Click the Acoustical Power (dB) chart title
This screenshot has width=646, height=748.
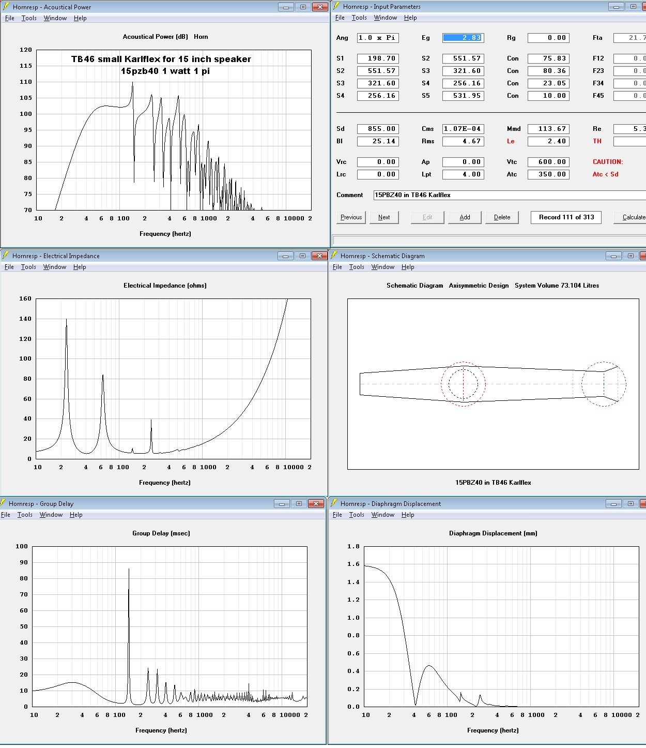pyautogui.click(x=156, y=37)
